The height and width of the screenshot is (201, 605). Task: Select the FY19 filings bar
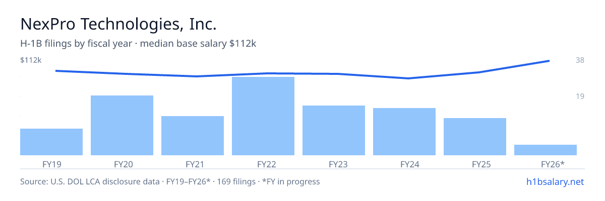[51, 142]
